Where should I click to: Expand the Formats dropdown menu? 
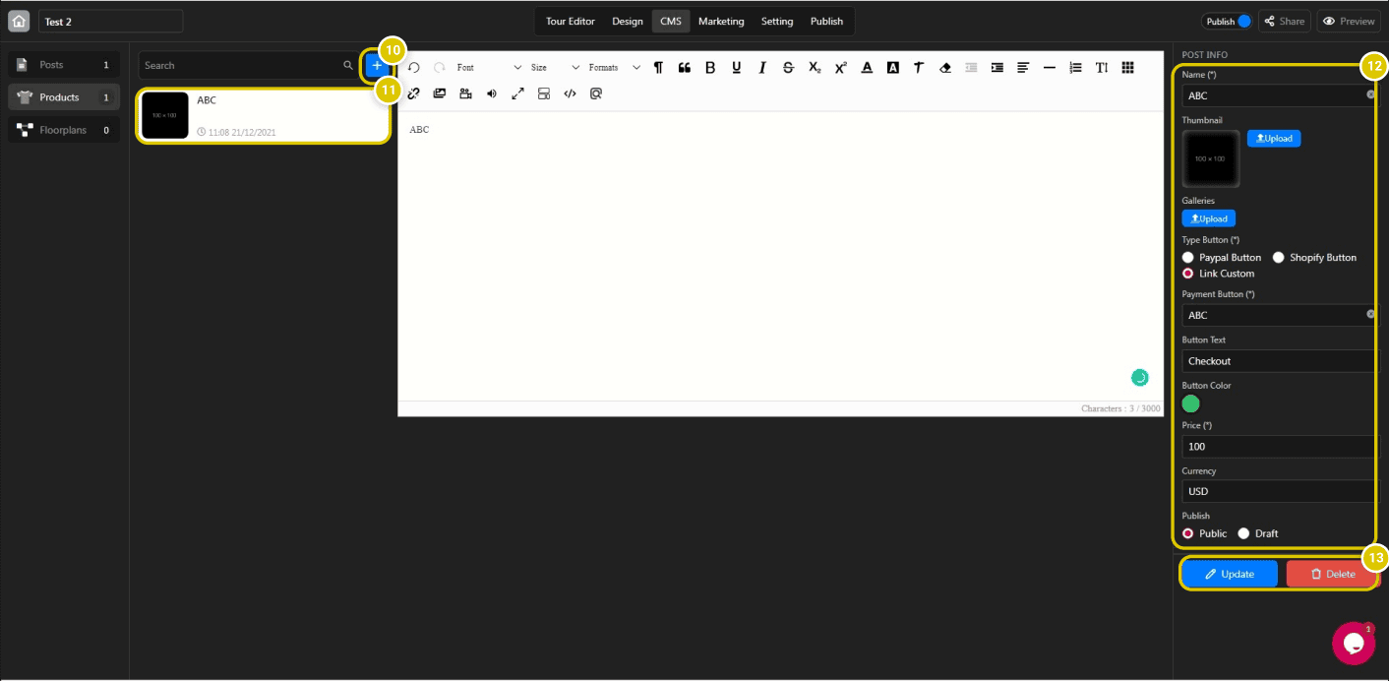pyautogui.click(x=610, y=67)
